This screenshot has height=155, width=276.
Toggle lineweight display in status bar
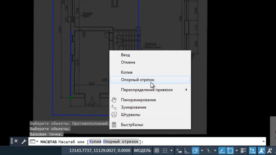coord(243,150)
